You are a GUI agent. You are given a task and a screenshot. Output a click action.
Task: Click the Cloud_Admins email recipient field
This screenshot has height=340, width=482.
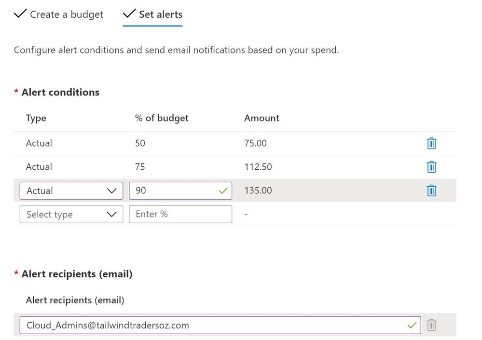click(212, 325)
